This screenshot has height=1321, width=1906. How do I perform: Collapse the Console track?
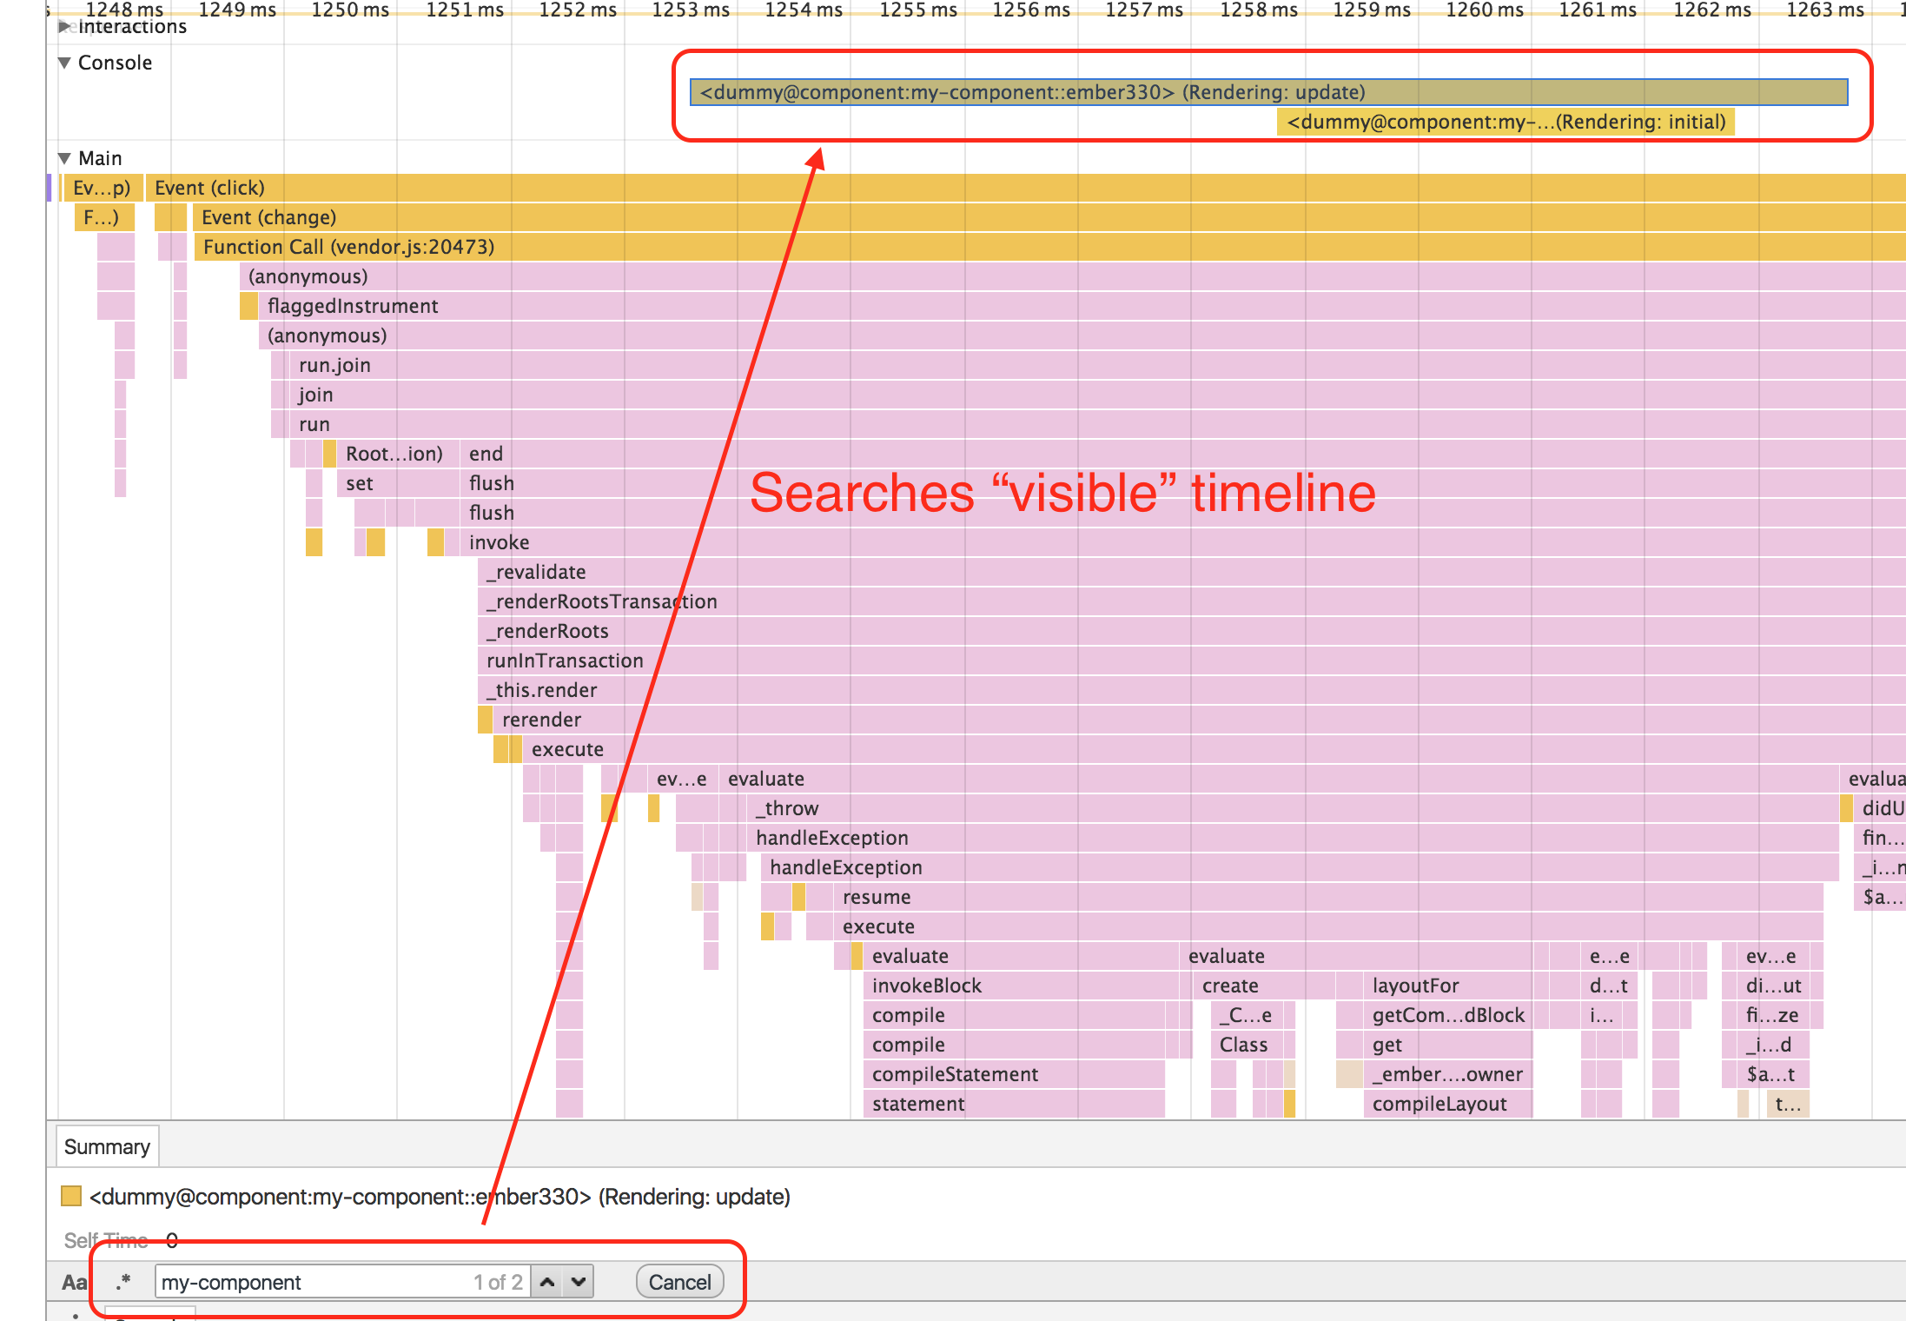coord(64,63)
